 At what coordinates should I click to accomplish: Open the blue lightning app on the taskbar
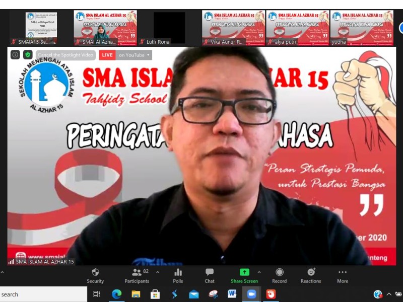click(x=174, y=294)
